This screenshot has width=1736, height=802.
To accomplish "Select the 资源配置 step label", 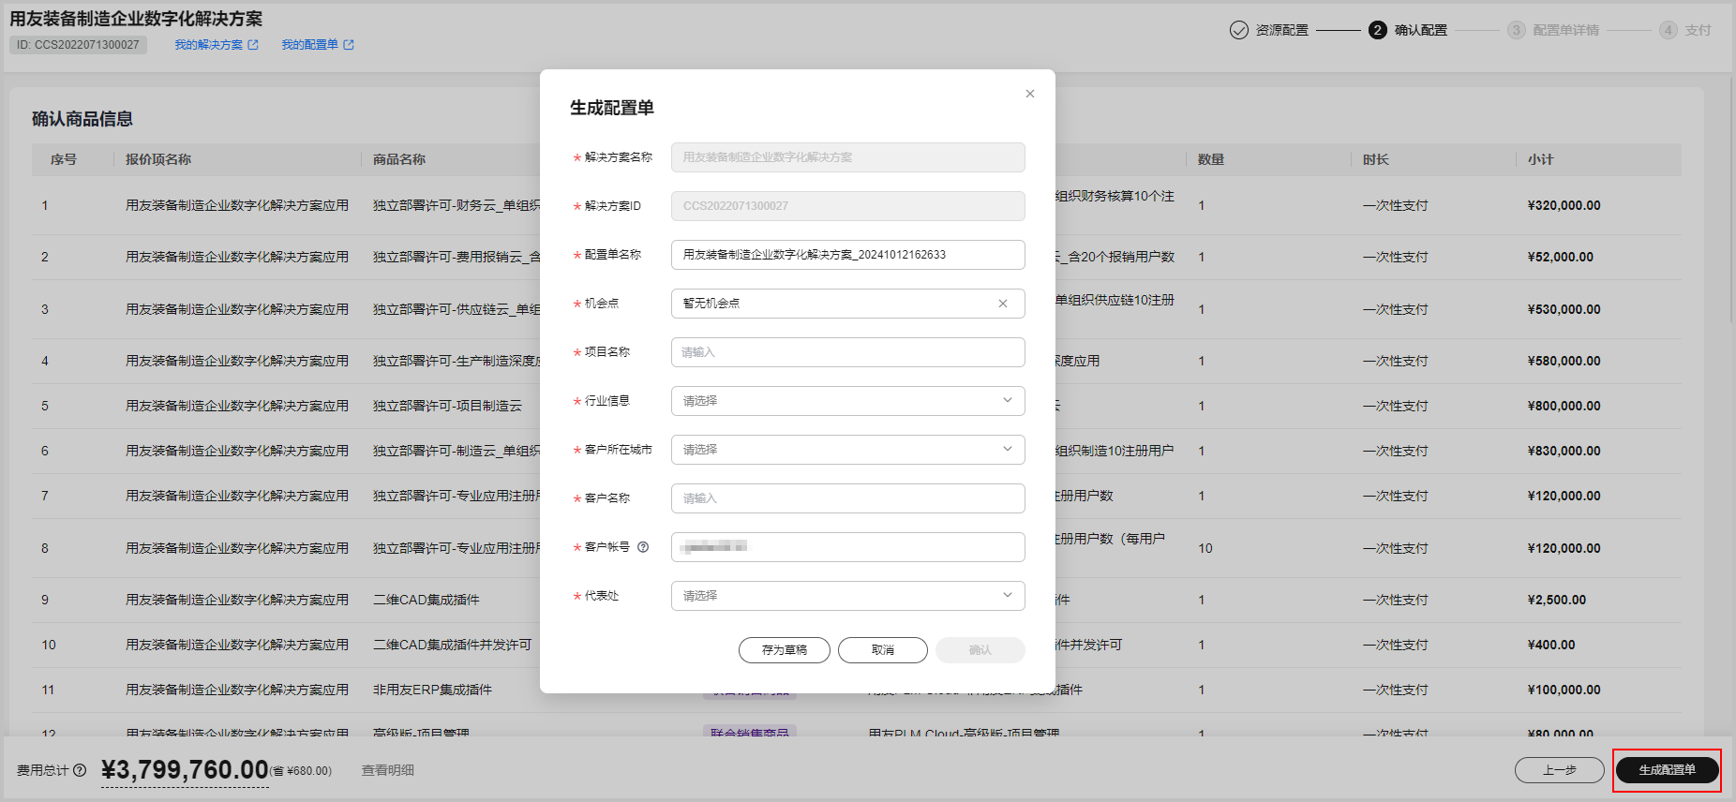I will pos(1282,30).
